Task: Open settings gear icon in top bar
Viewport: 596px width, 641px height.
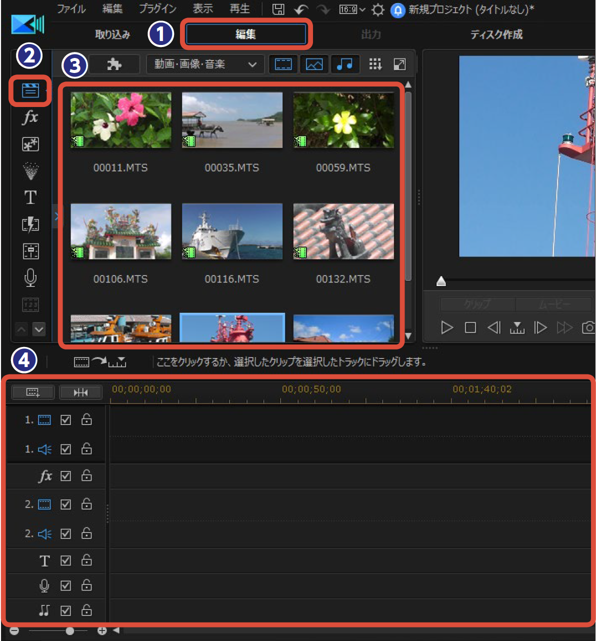Action: coord(378,9)
